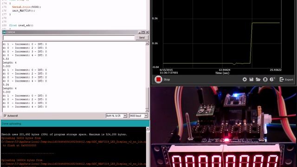297x167 pixels.
Task: Click the 0.36 Y-axis value
Action: 155,19
